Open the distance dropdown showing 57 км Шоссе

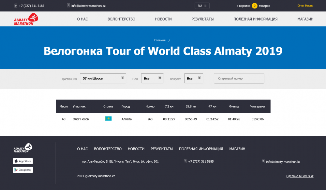tap(103, 78)
